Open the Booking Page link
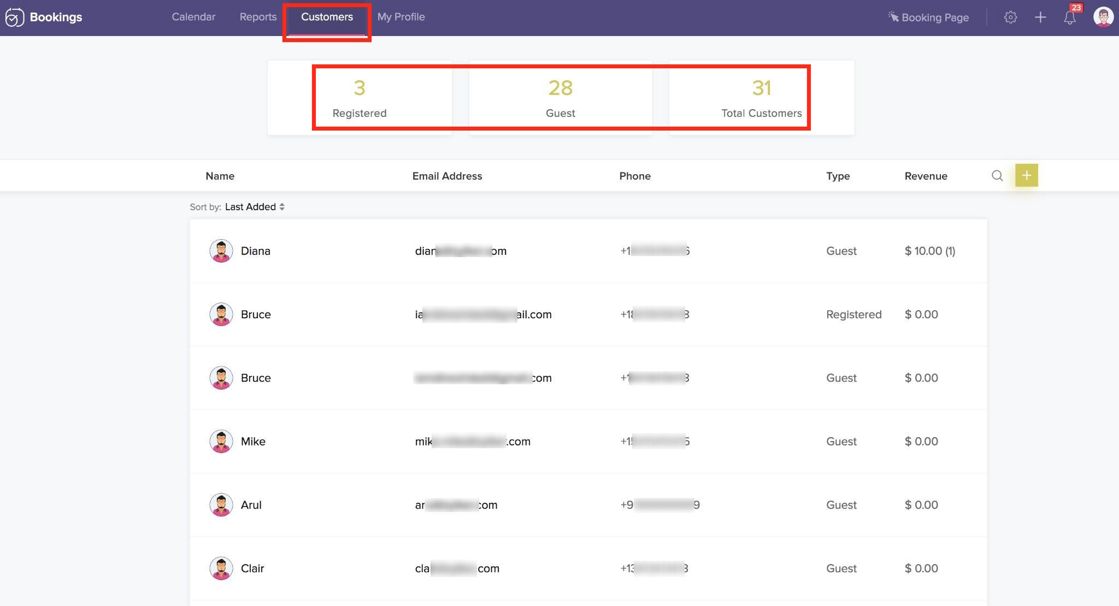The image size is (1119, 606). 928,17
